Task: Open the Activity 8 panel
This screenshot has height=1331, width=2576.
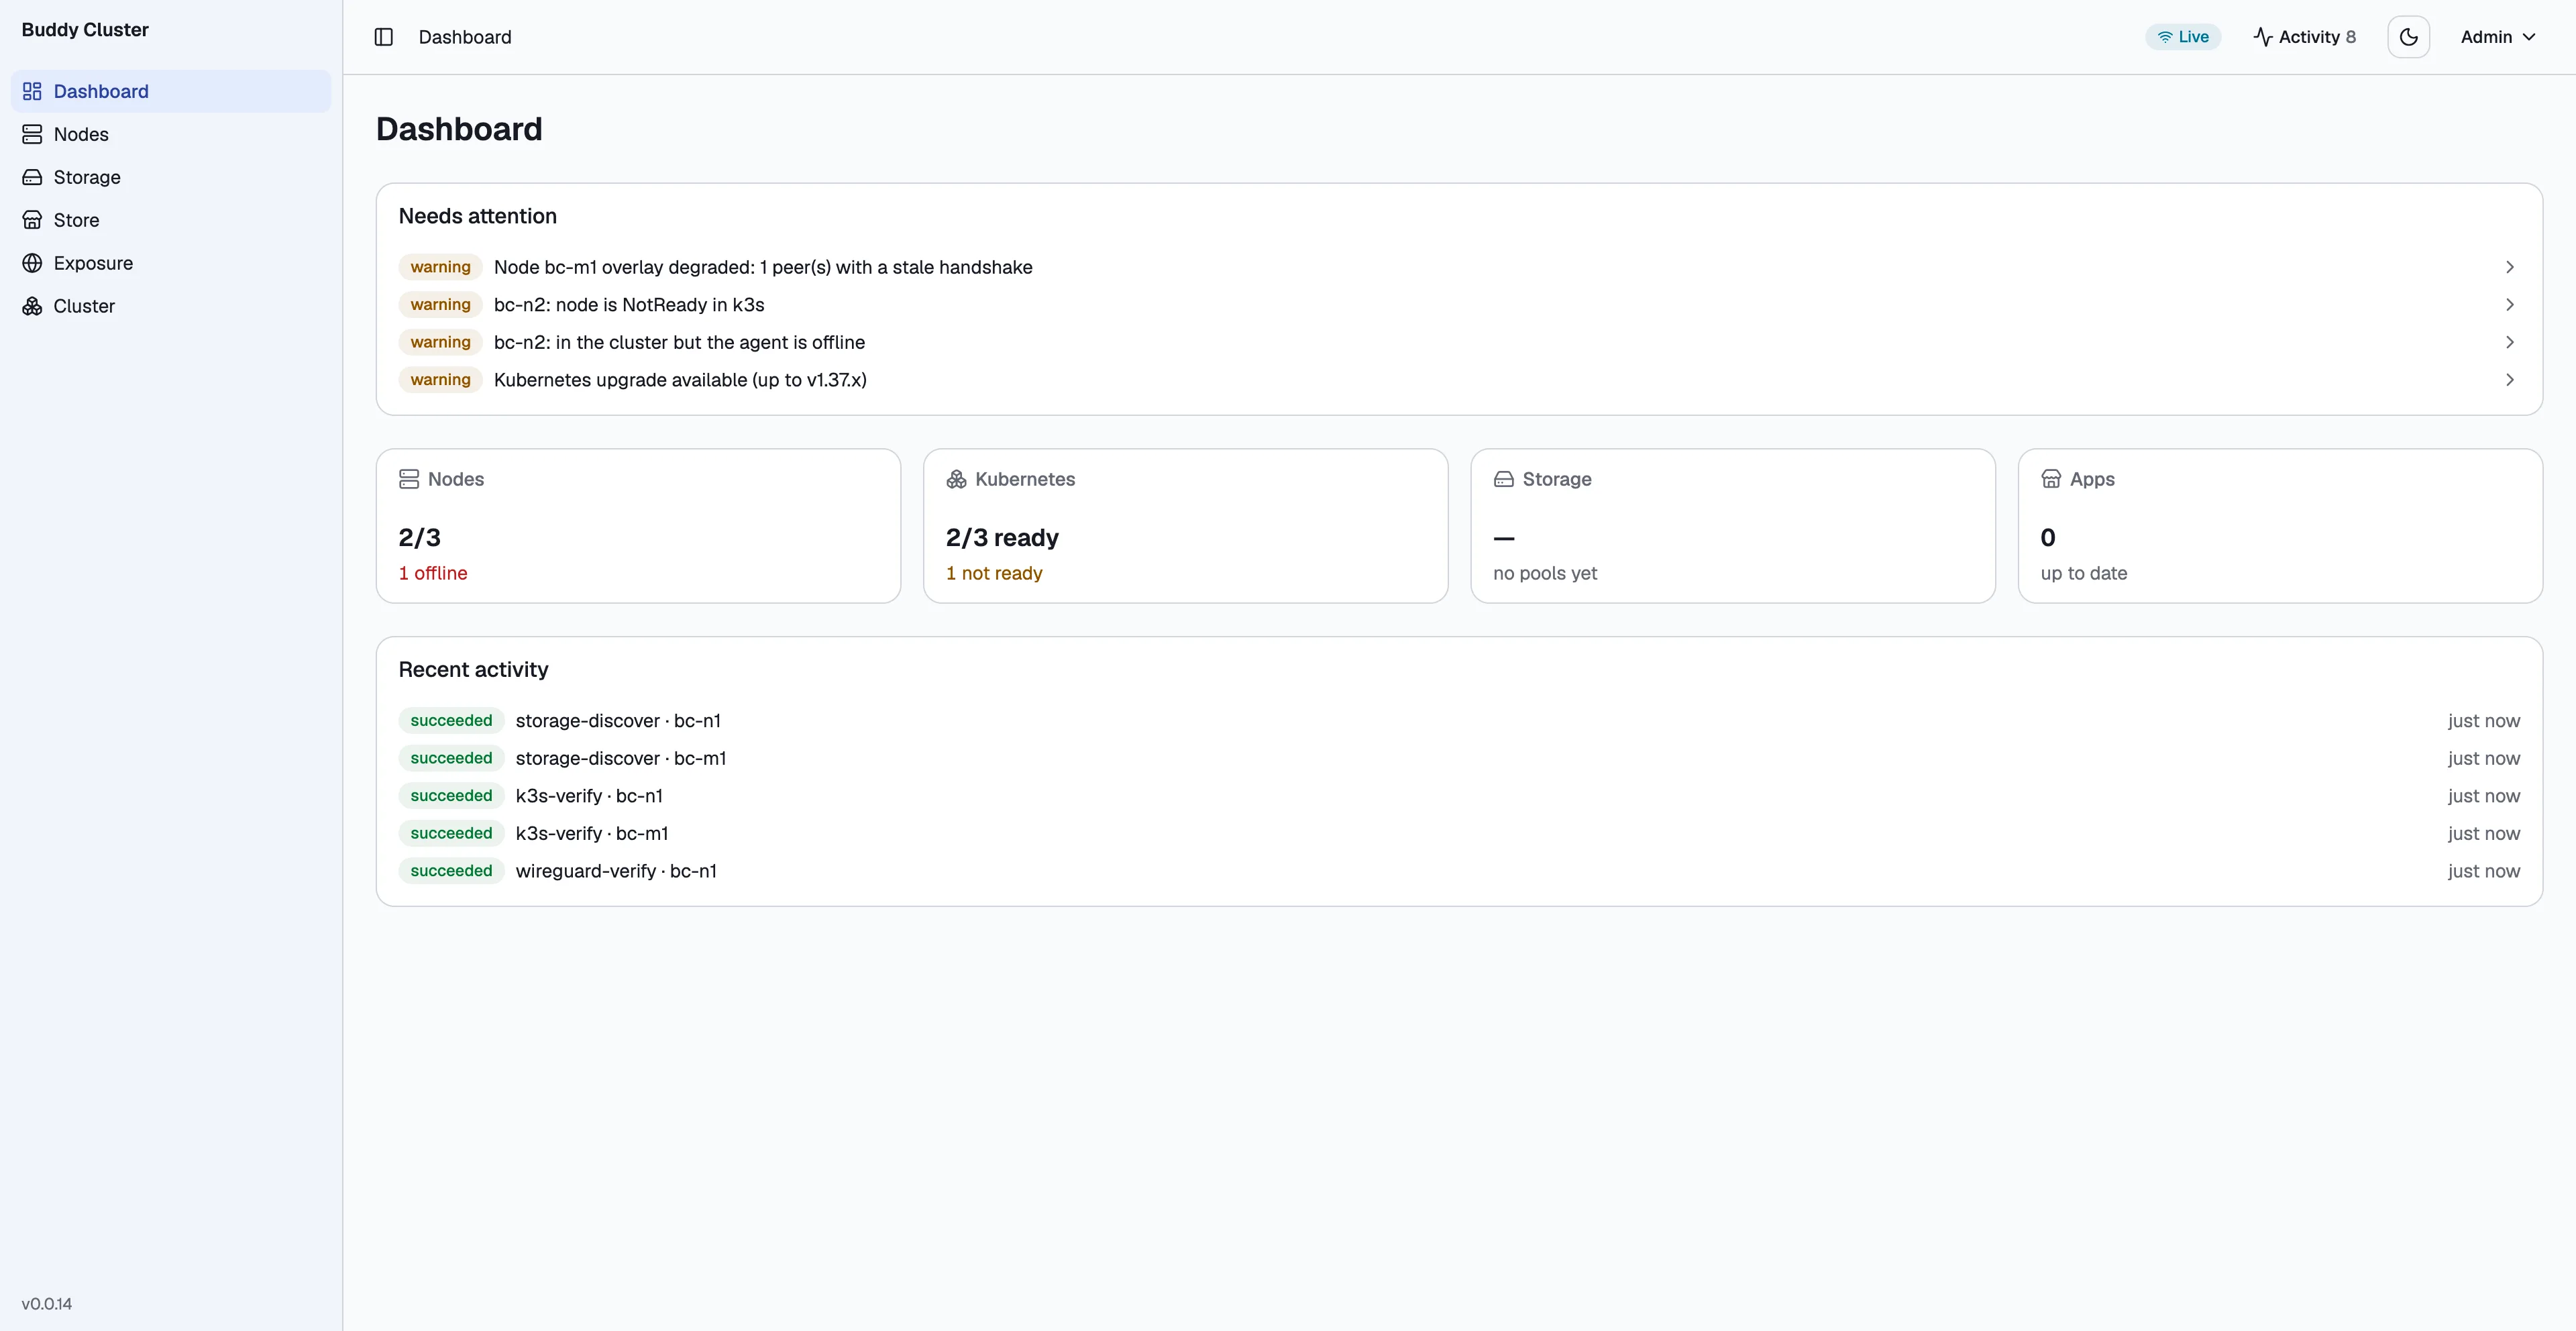Action: 2304,37
